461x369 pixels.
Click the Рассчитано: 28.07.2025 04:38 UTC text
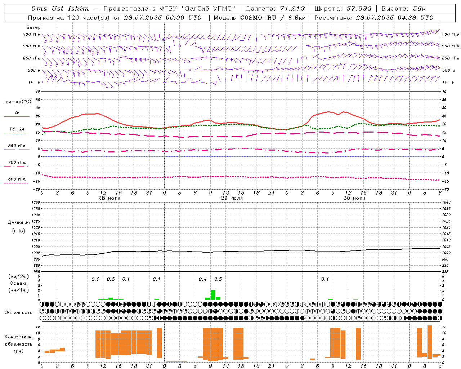click(374, 18)
